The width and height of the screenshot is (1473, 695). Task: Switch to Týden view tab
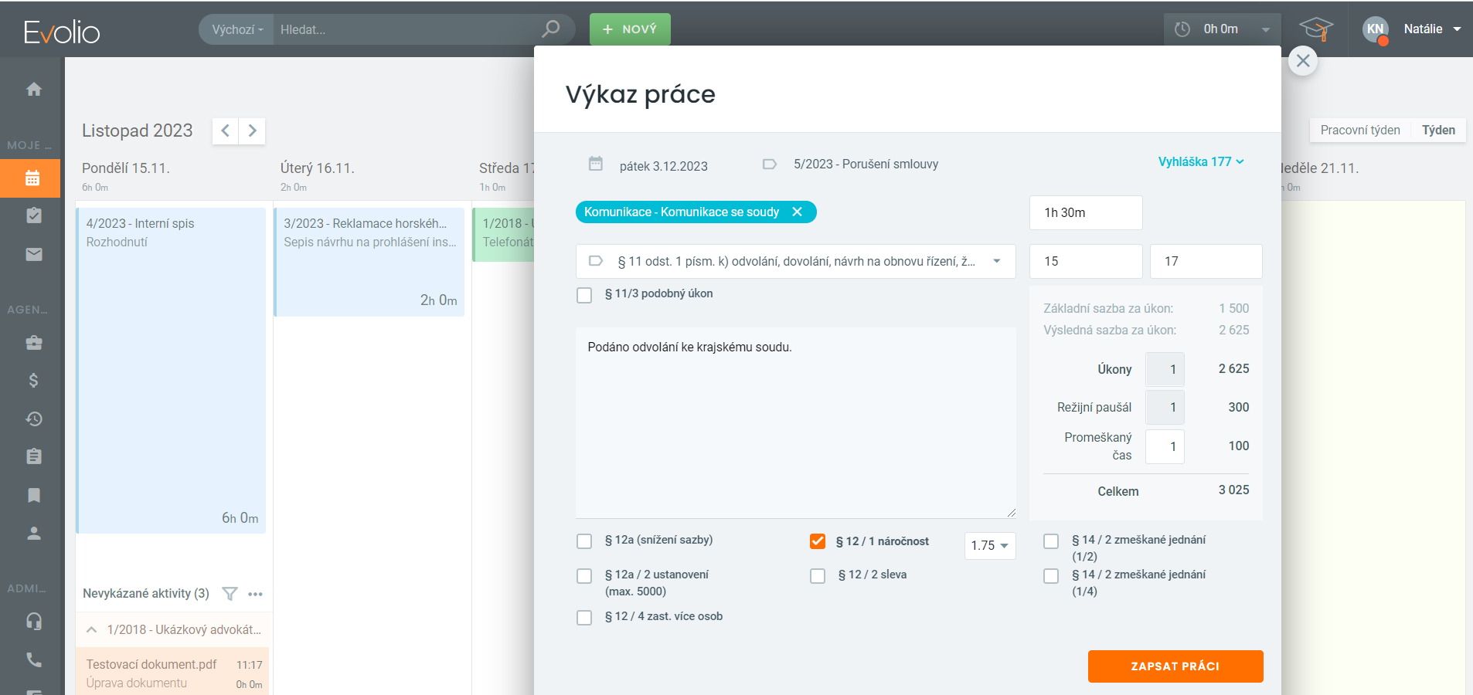pos(1437,131)
